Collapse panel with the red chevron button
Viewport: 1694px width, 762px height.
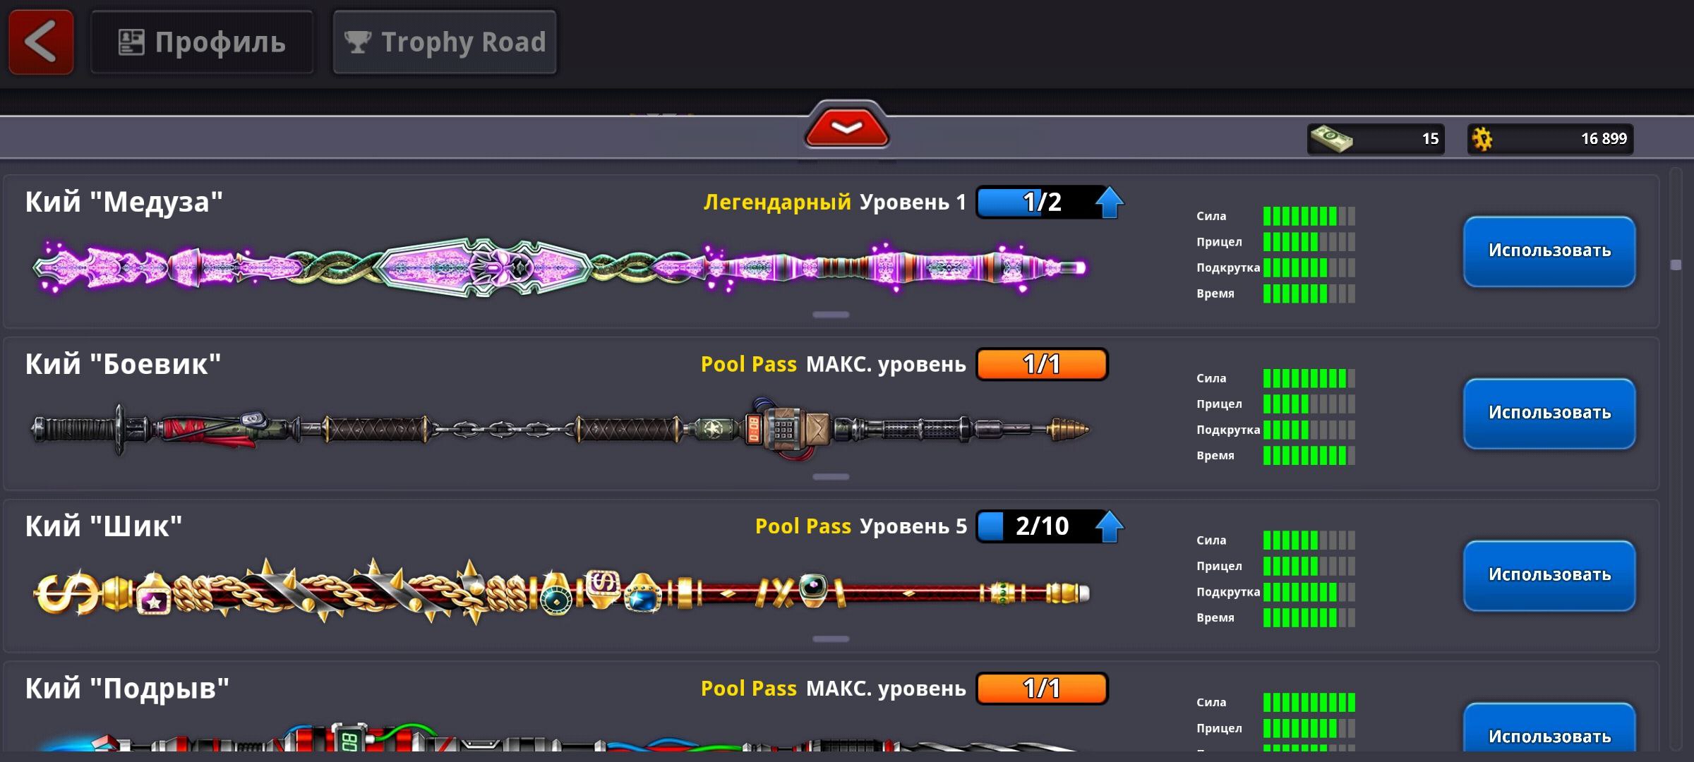pyautogui.click(x=846, y=127)
